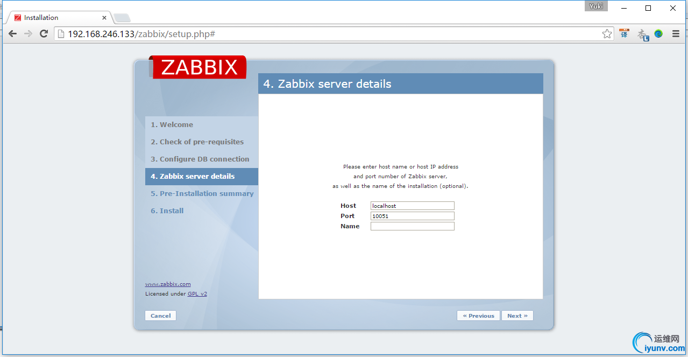This screenshot has width=688, height=357.
Task: Click the browser back arrow
Action: pyautogui.click(x=12, y=34)
